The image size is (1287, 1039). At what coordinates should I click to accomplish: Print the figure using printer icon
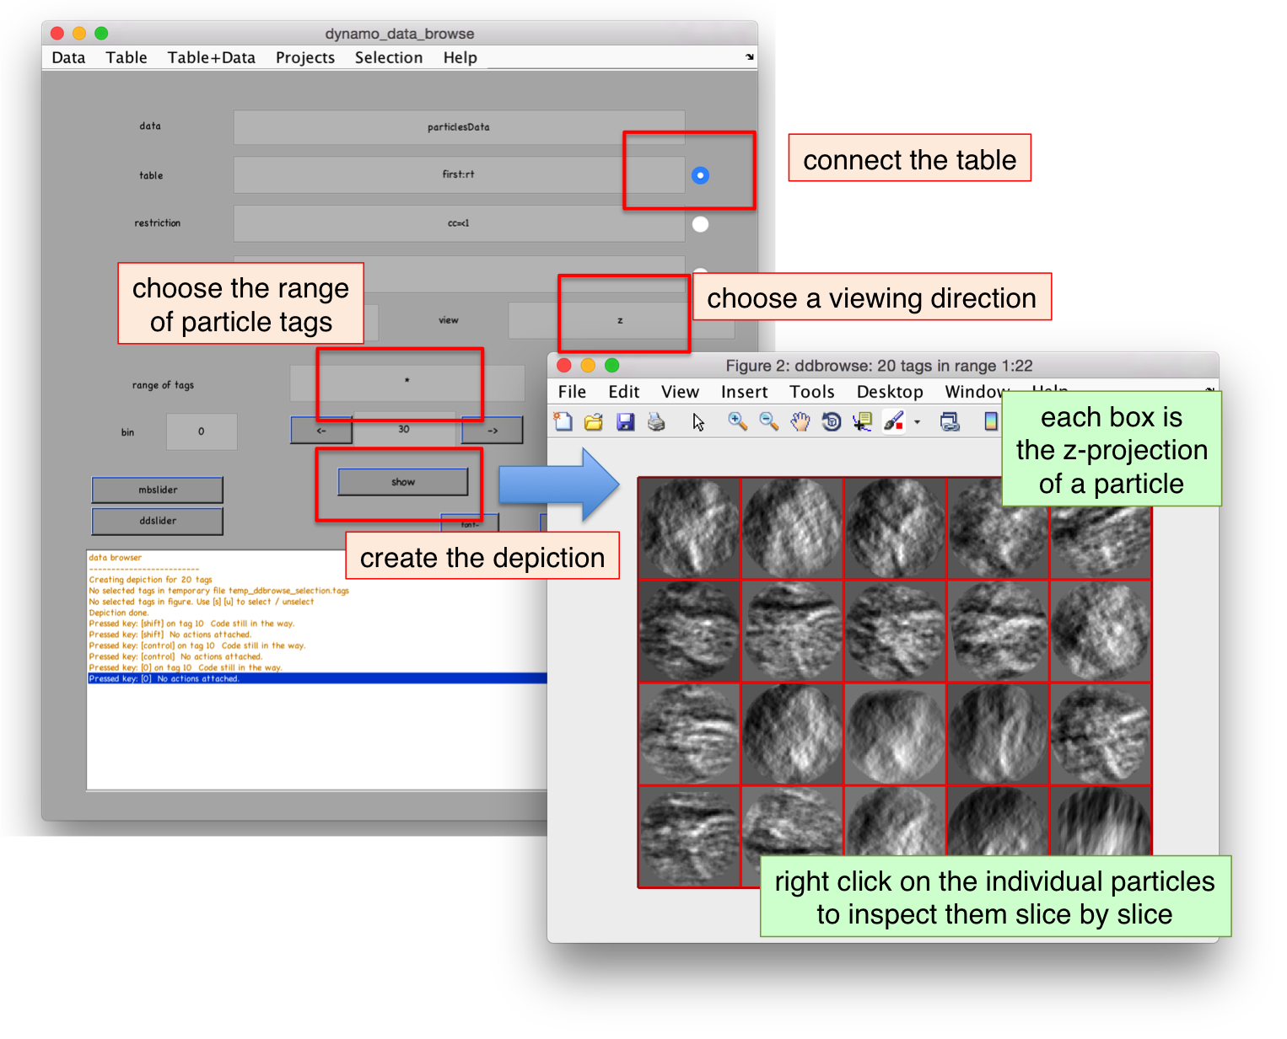tap(656, 421)
